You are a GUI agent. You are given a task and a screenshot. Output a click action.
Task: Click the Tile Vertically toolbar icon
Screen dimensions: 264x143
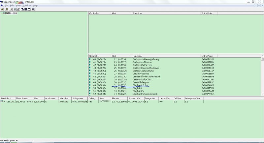coord(29,9)
